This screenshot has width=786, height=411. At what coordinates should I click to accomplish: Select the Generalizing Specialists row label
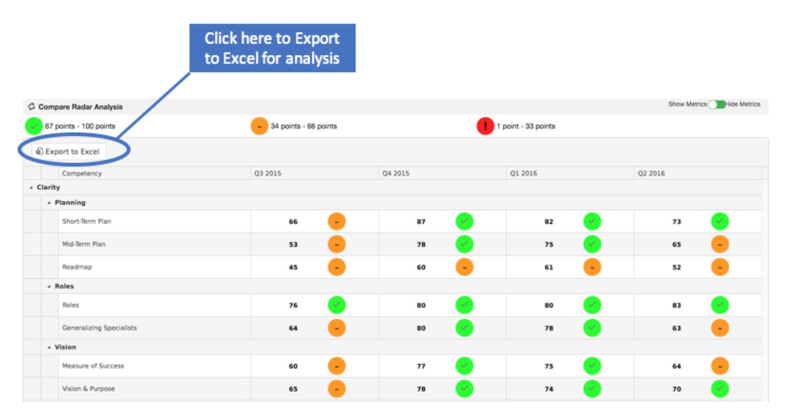click(99, 328)
